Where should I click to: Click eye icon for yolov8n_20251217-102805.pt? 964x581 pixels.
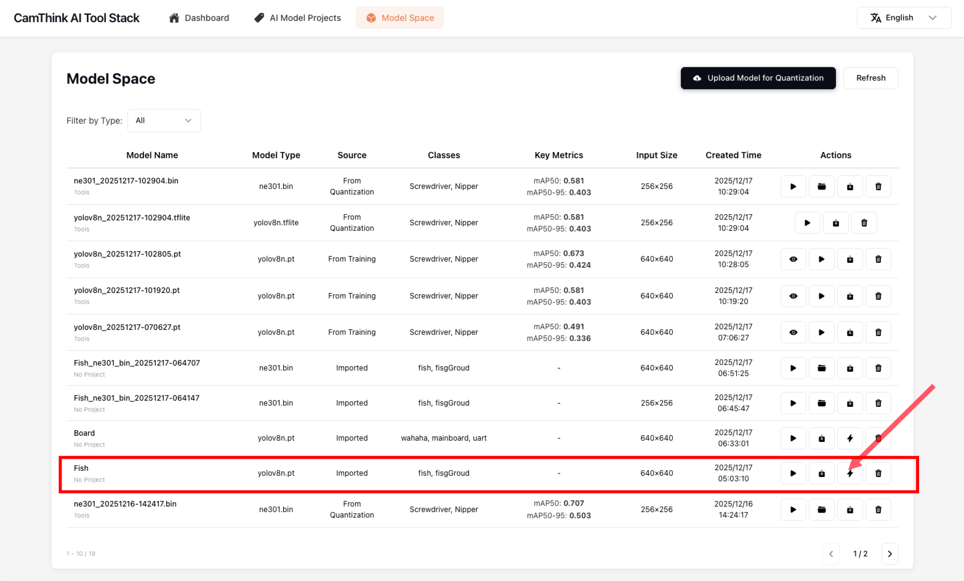(x=793, y=259)
